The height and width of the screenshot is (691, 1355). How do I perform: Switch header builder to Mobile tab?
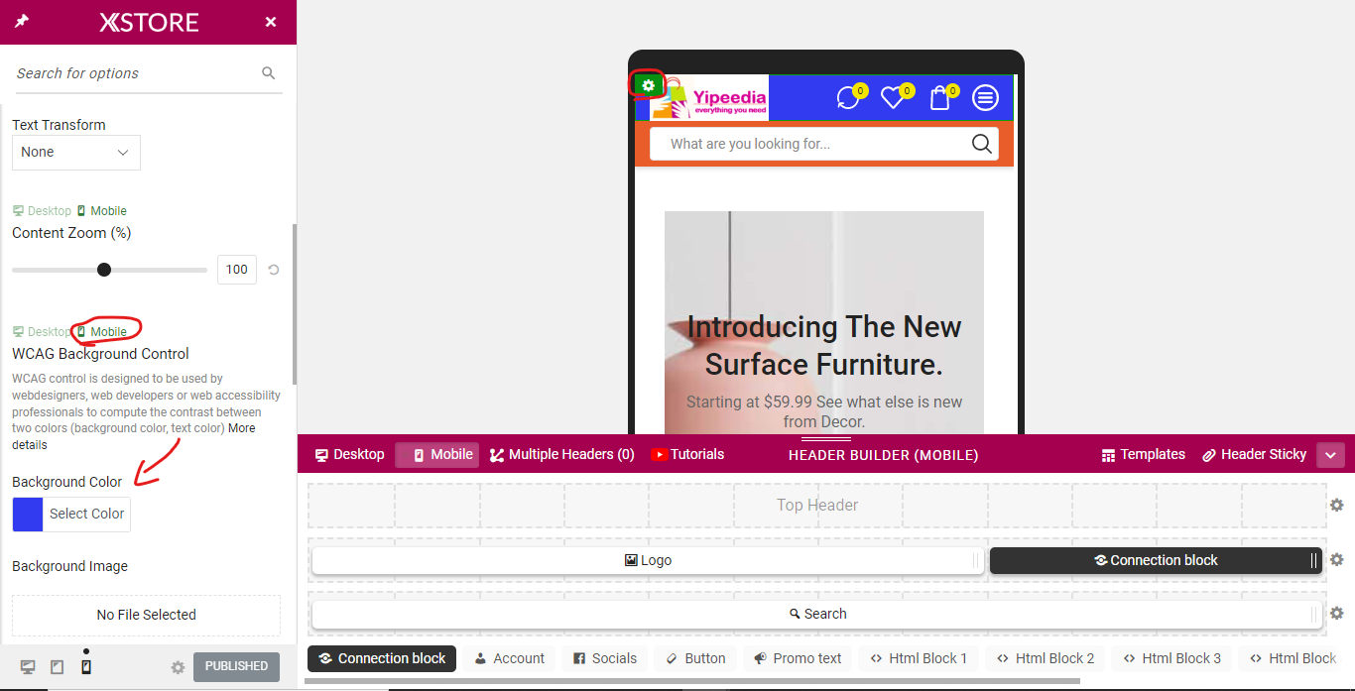click(437, 455)
